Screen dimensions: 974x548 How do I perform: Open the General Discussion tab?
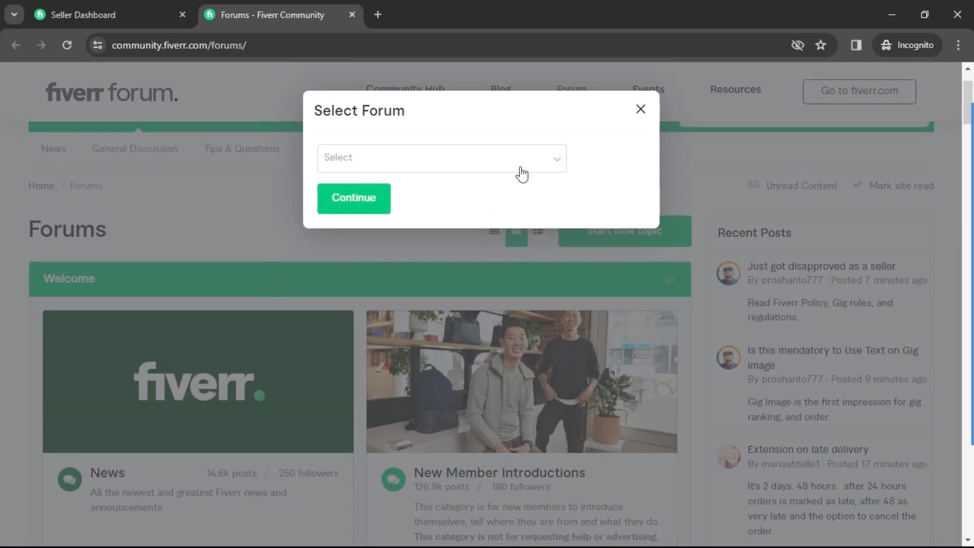pyautogui.click(x=135, y=149)
